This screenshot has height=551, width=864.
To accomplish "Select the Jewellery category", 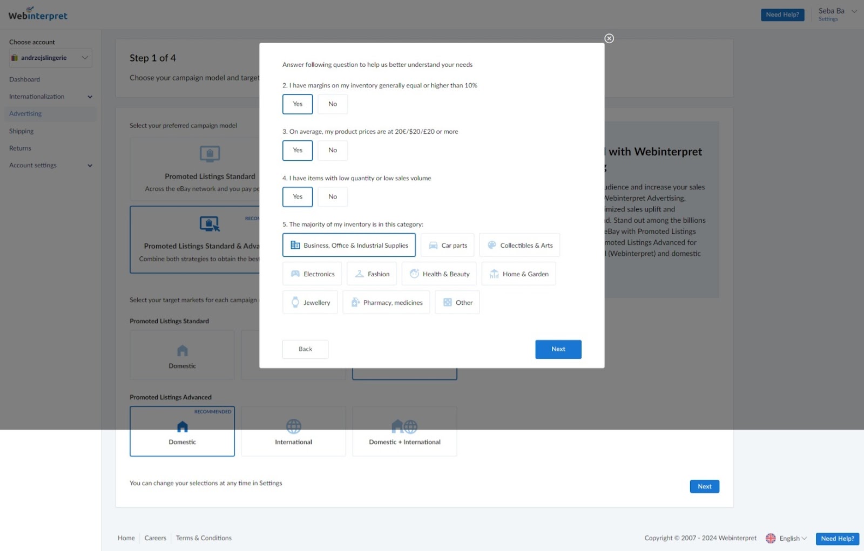I will (309, 302).
